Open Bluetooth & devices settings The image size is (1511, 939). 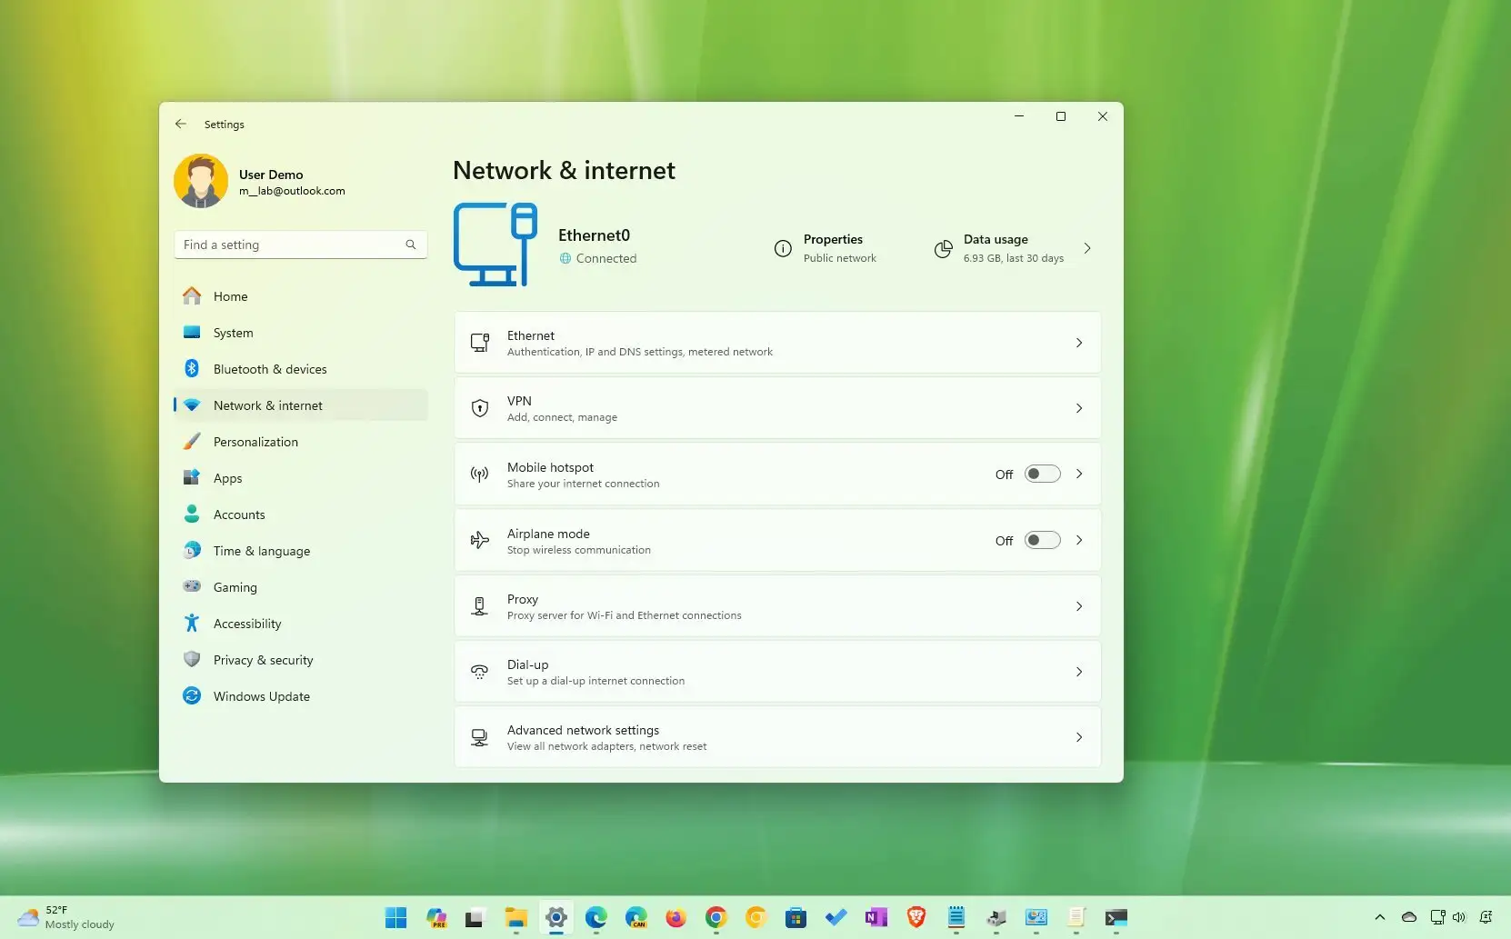point(300,369)
